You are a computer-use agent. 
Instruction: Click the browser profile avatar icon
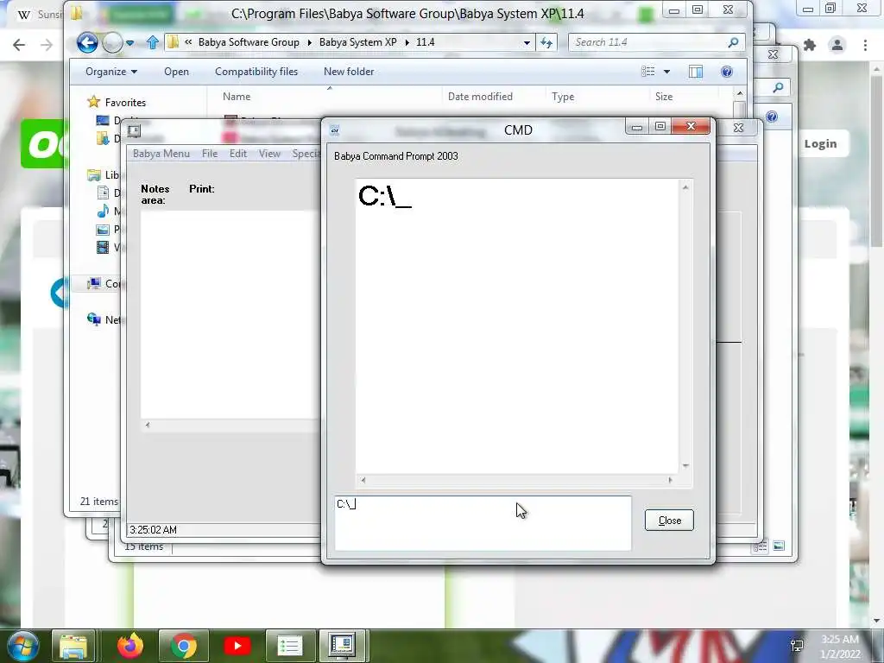click(837, 45)
